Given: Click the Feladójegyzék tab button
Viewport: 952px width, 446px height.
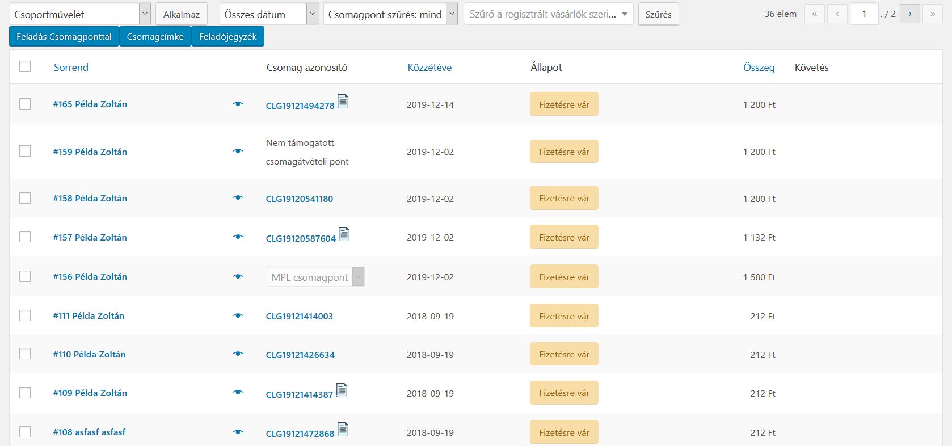Looking at the screenshot, I should point(228,37).
